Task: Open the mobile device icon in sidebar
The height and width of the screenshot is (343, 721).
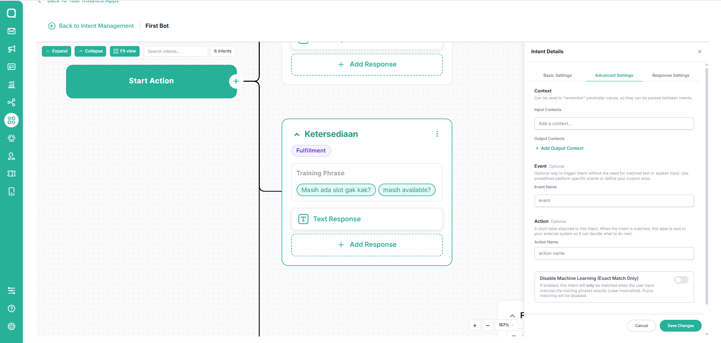Action: coord(11,191)
